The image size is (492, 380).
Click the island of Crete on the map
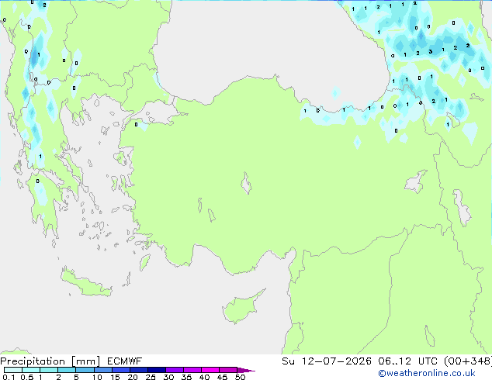pos(85,283)
